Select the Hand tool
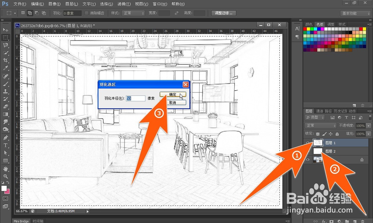The image size is (373, 223). point(6,169)
